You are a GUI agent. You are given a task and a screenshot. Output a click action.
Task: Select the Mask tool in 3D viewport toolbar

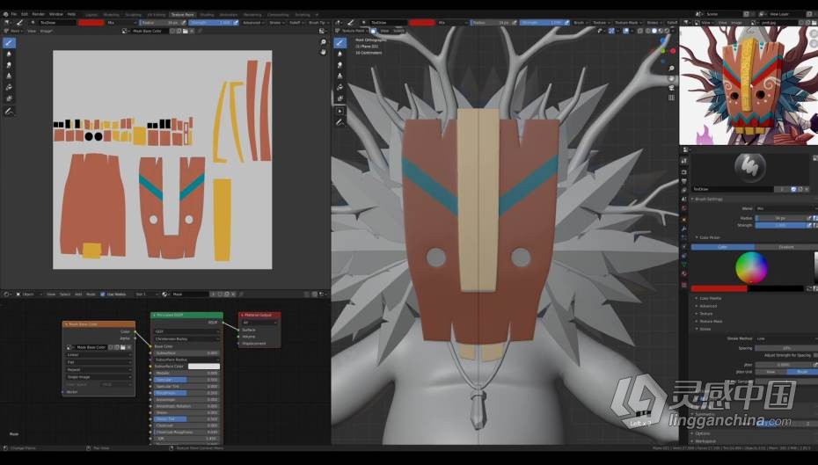[x=340, y=98]
